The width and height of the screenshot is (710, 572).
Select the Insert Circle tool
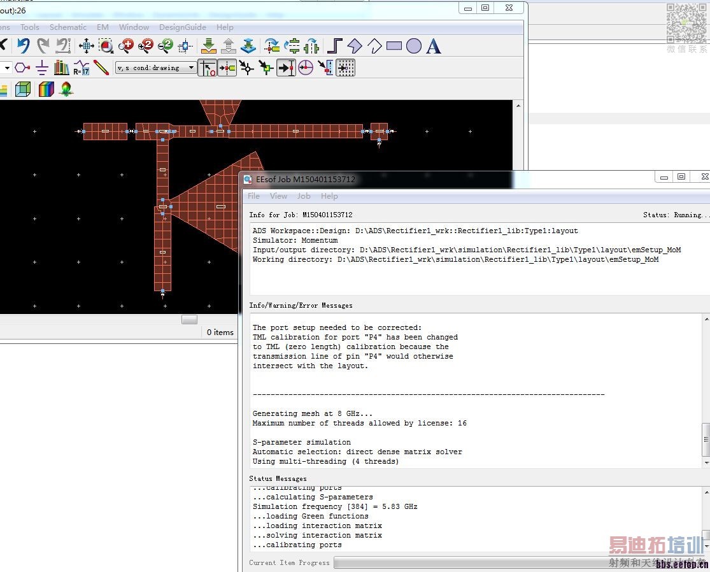click(x=414, y=46)
